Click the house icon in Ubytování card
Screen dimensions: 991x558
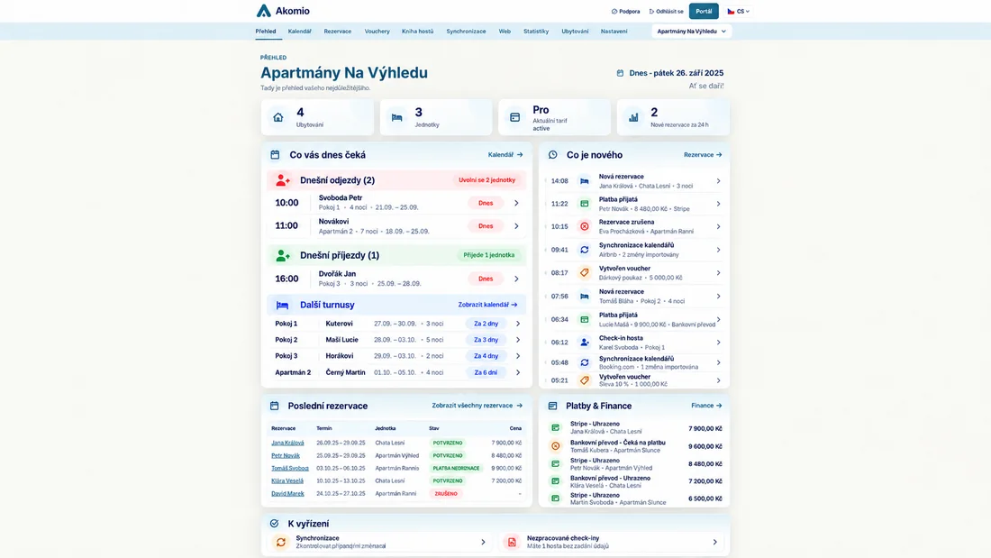(278, 117)
